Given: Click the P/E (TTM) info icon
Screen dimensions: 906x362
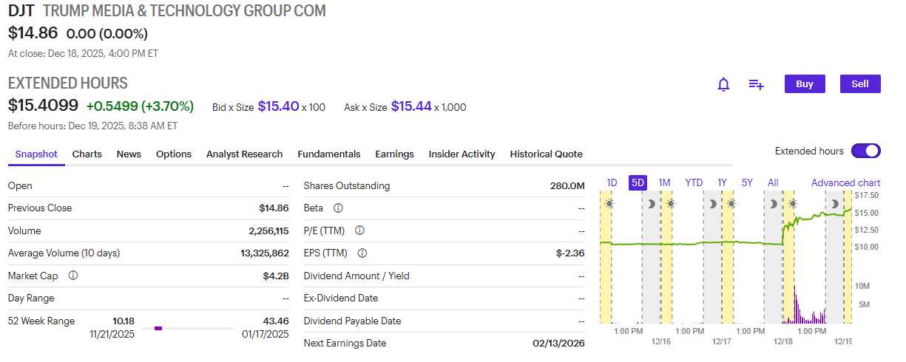Looking at the screenshot, I should (x=359, y=230).
